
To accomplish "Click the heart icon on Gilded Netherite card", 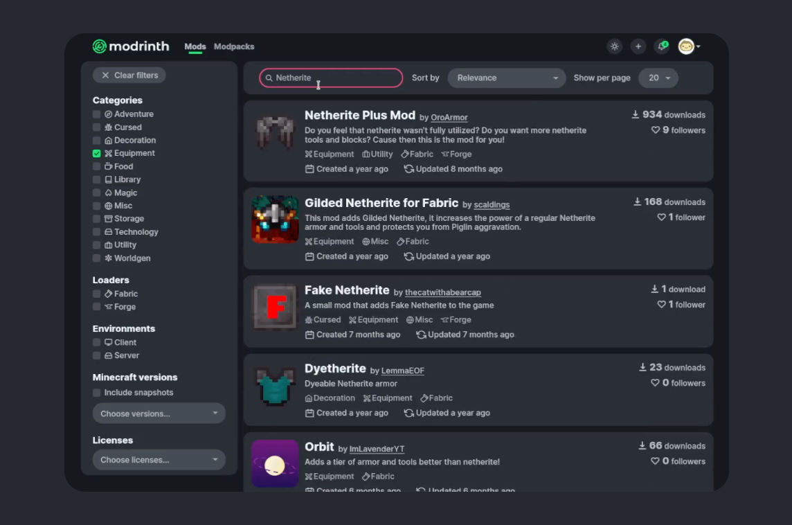I will click(x=661, y=217).
